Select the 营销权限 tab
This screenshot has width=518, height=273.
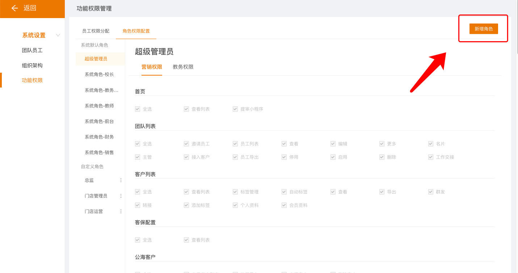(x=152, y=67)
